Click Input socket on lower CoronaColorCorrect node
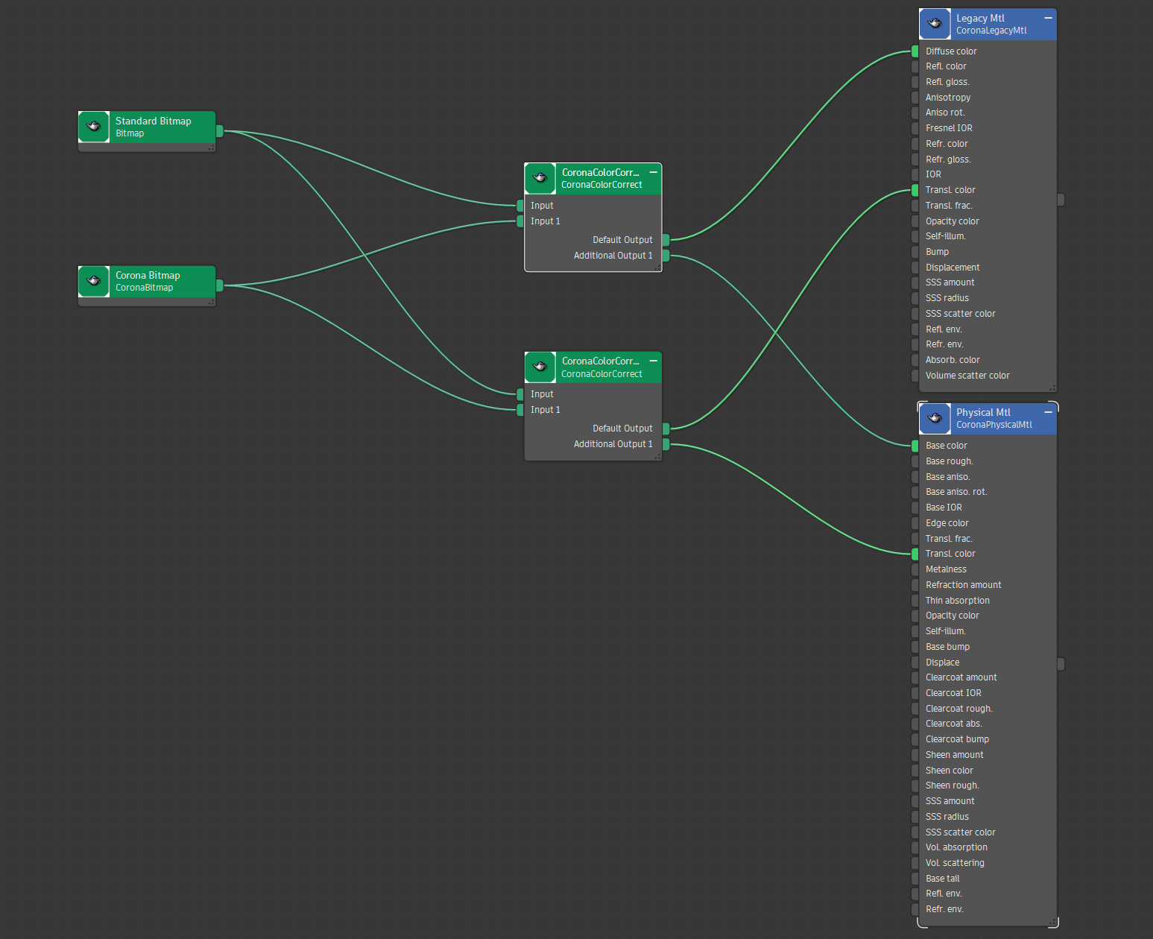Viewport: 1153px width, 939px height. [520, 394]
